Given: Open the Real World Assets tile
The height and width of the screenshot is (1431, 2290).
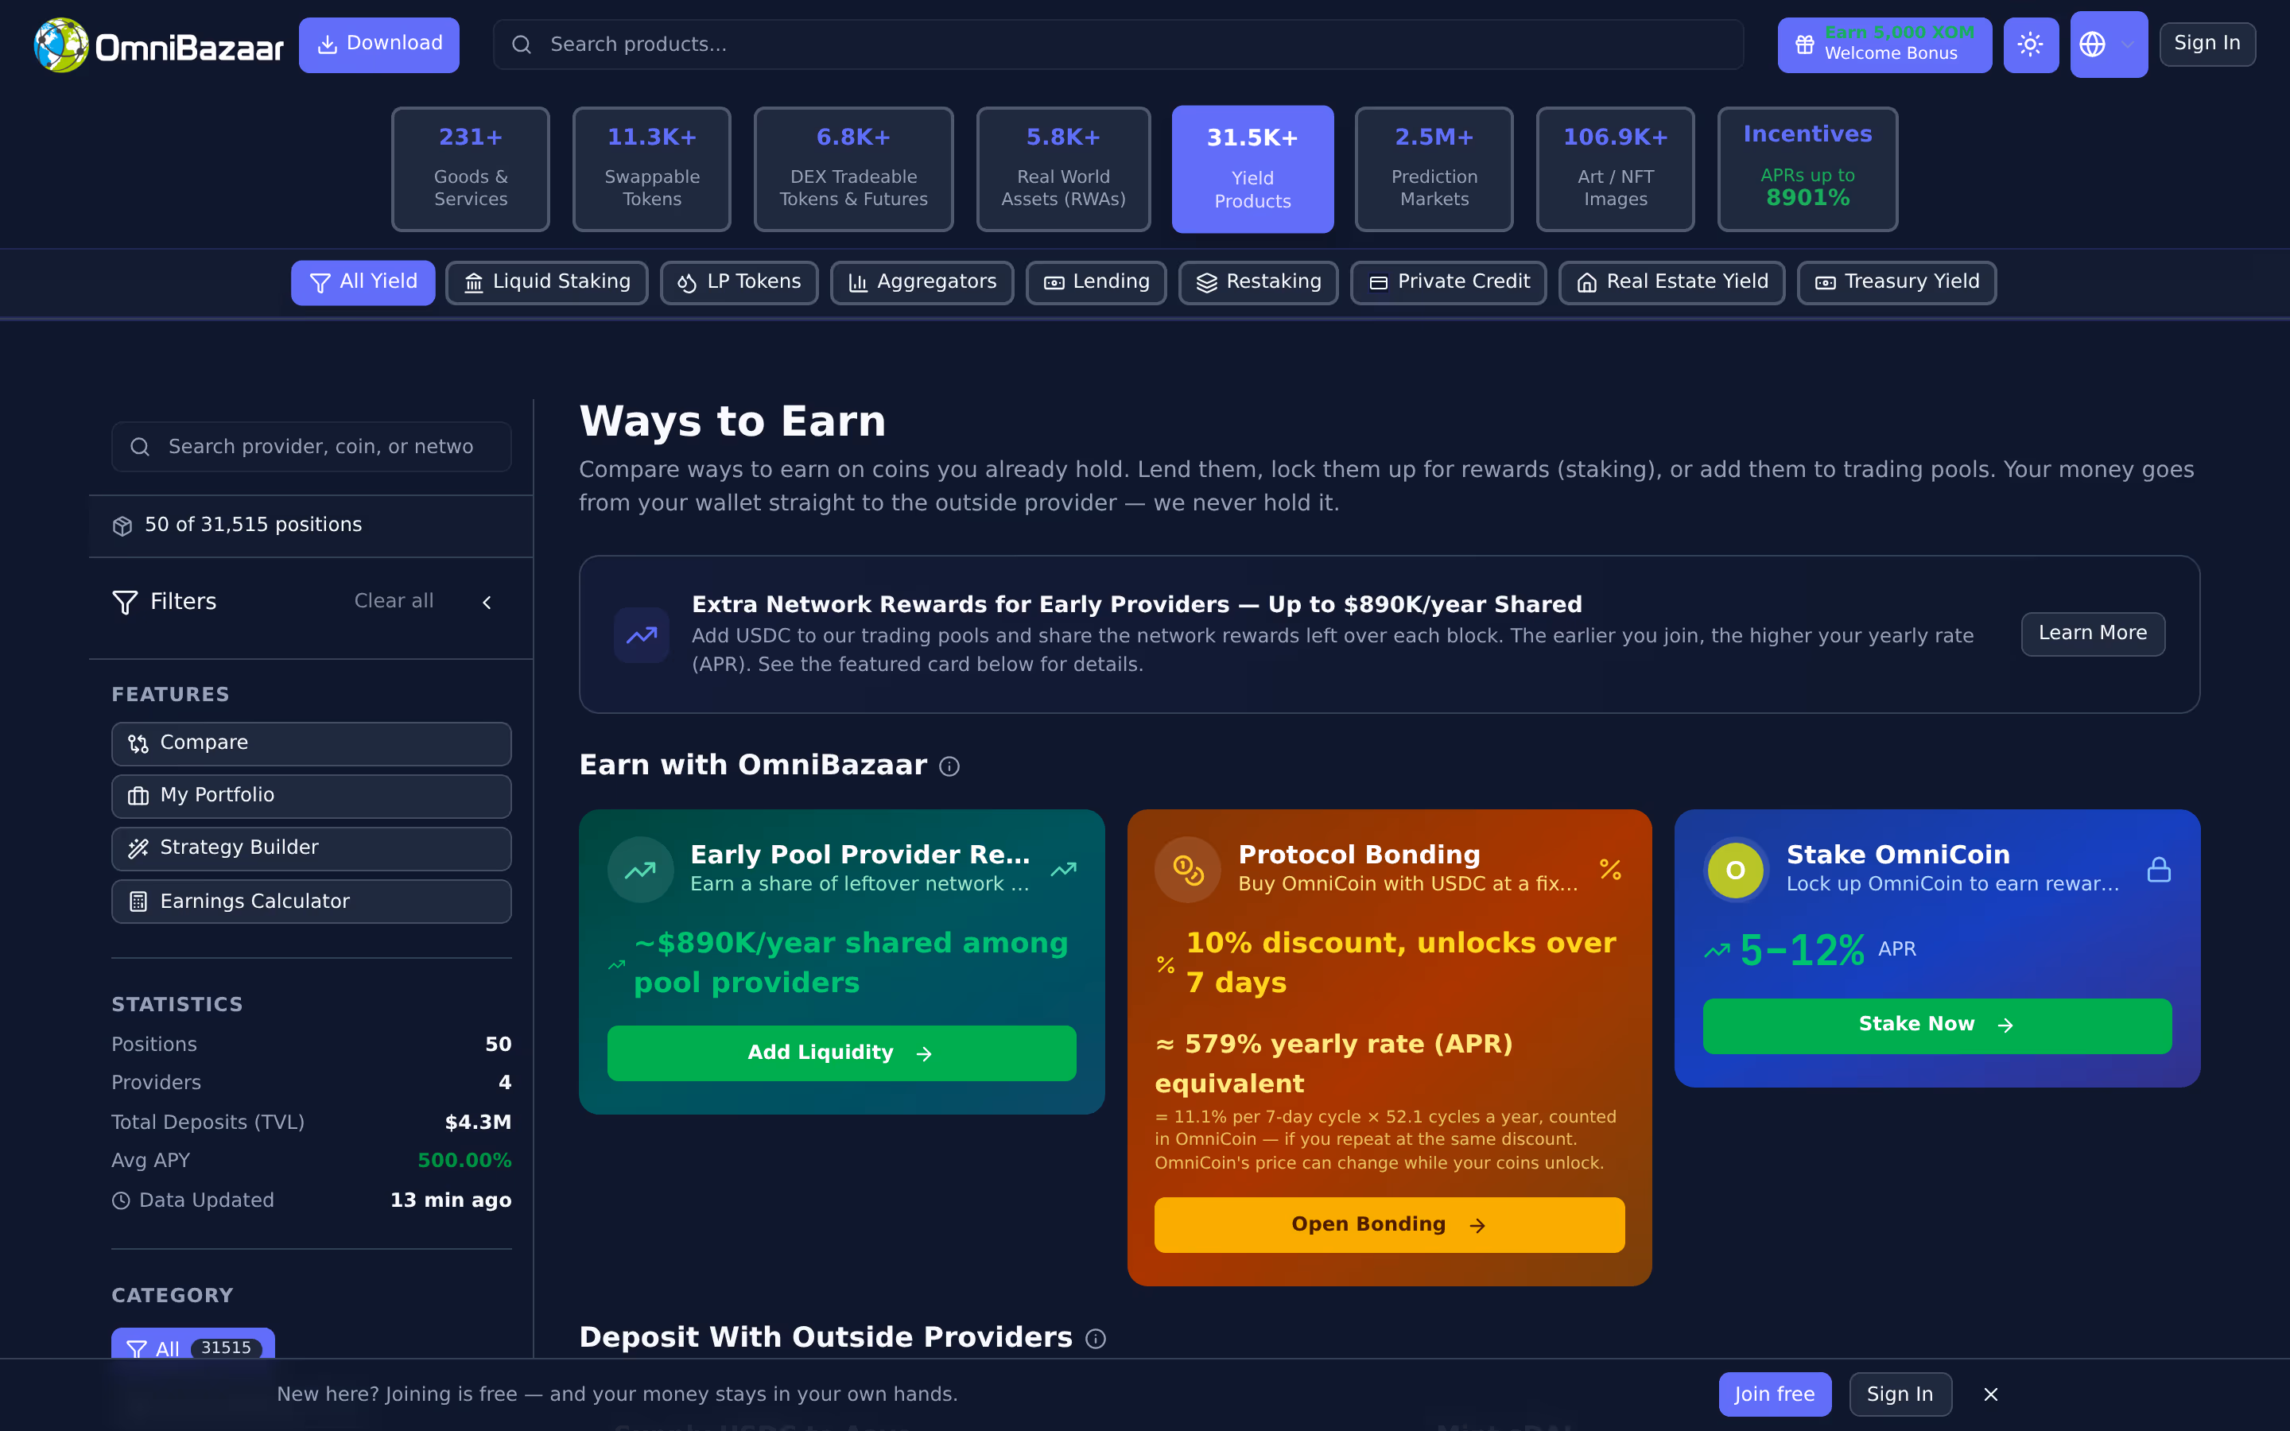Looking at the screenshot, I should point(1064,169).
